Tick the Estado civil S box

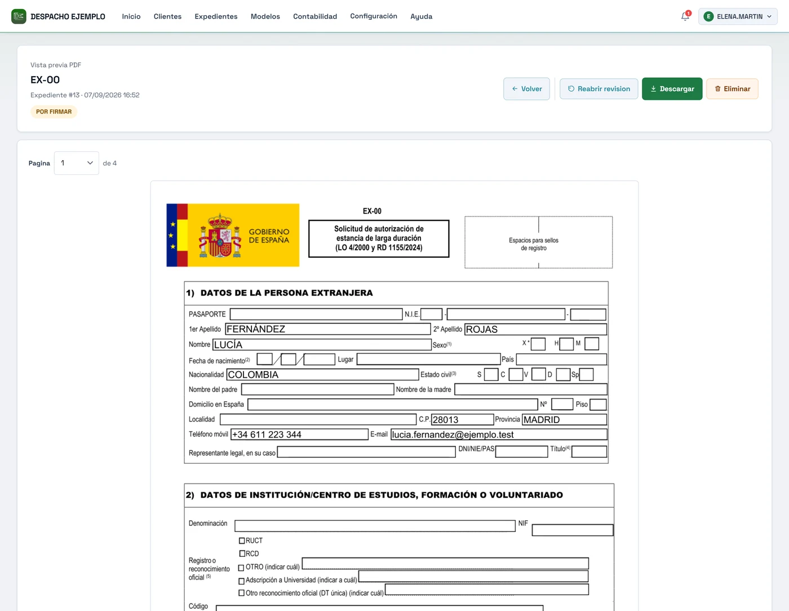(491, 375)
